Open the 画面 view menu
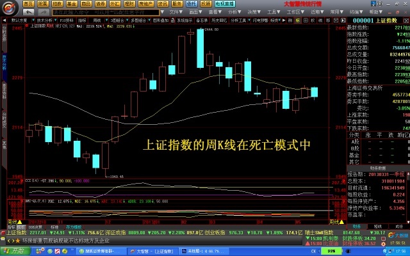The height and width of the screenshot is (256, 410). click(x=195, y=12)
